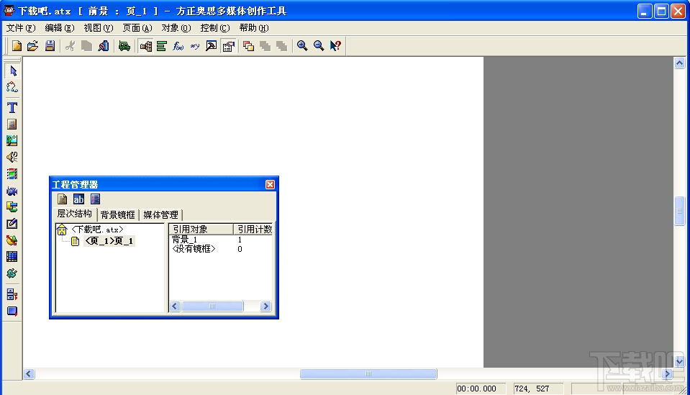Viewport: 690px width, 395px height.
Task: Open the 视图(V) menu
Action: pyautogui.click(x=98, y=28)
